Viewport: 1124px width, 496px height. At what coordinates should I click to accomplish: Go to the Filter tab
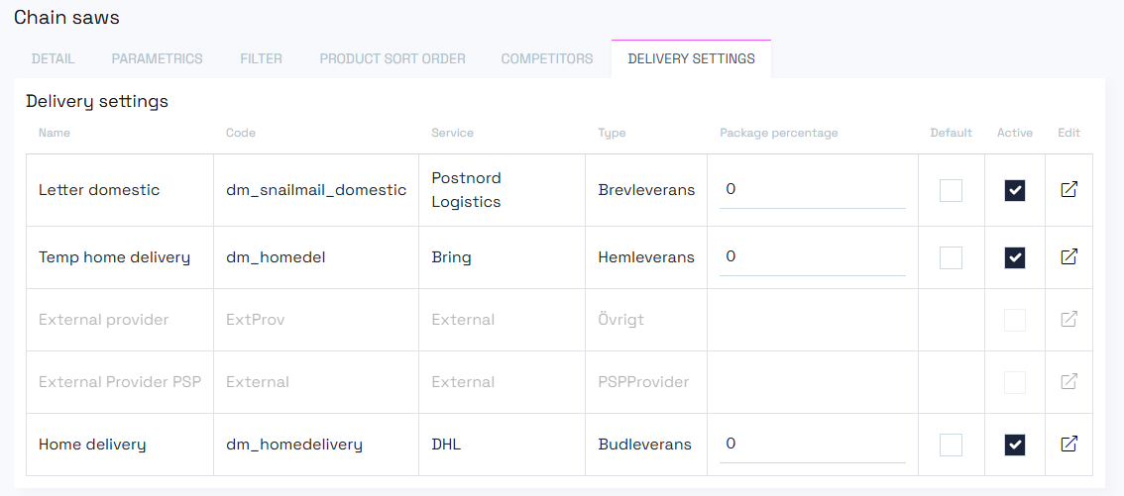(x=261, y=58)
